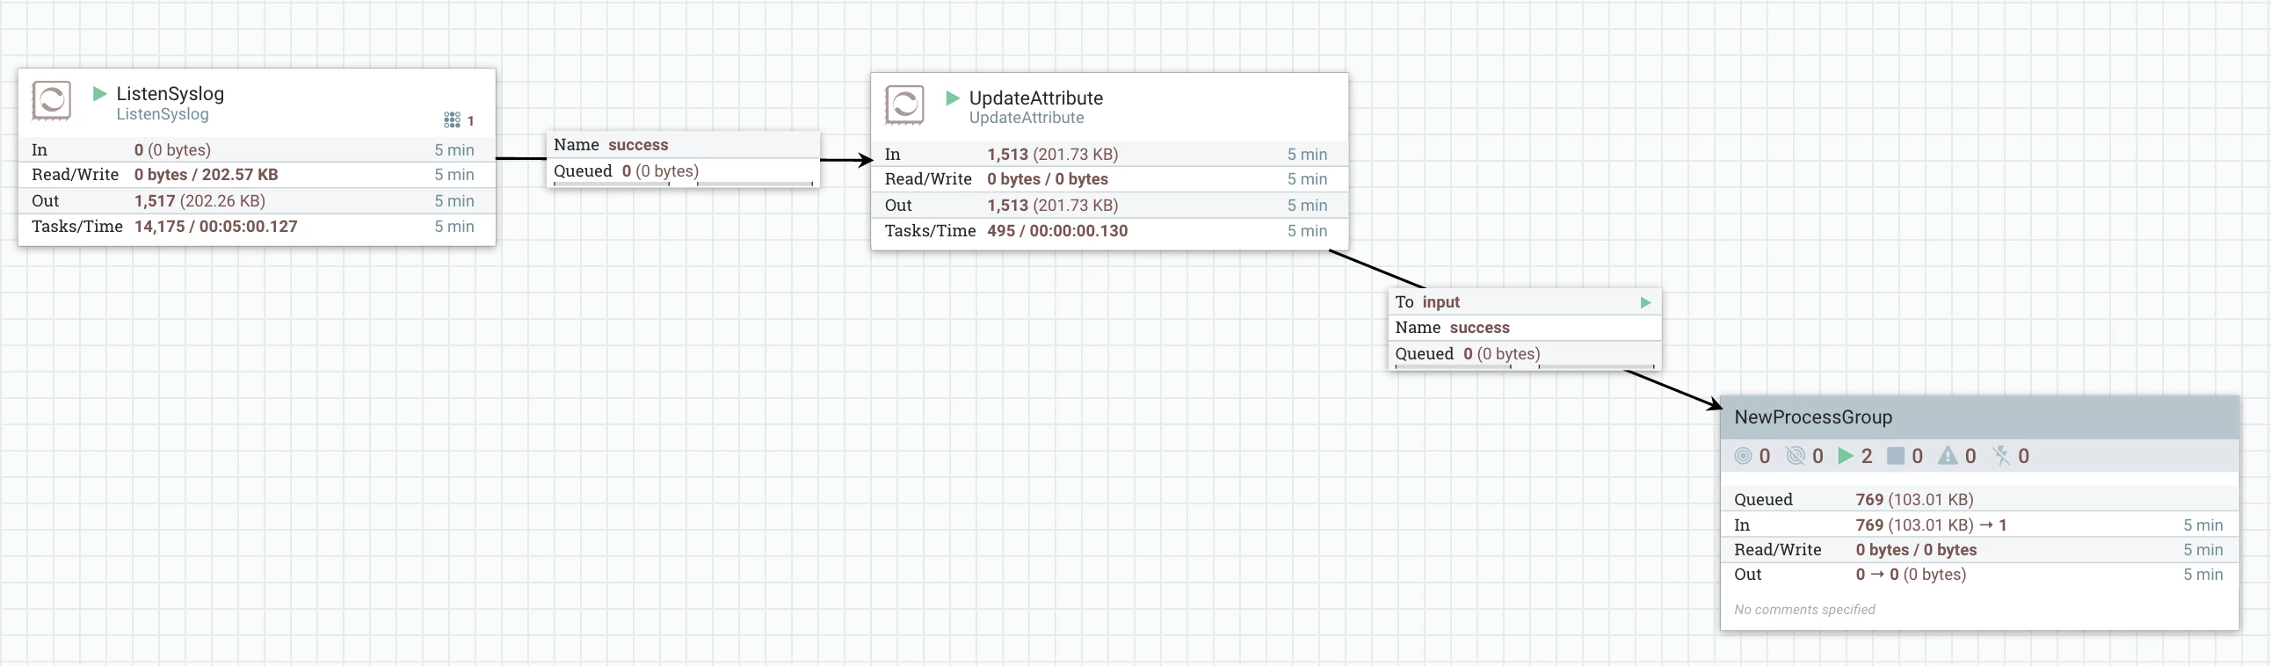Click the not-transmitting ports icon in NewProcessGroup

pos(1795,455)
